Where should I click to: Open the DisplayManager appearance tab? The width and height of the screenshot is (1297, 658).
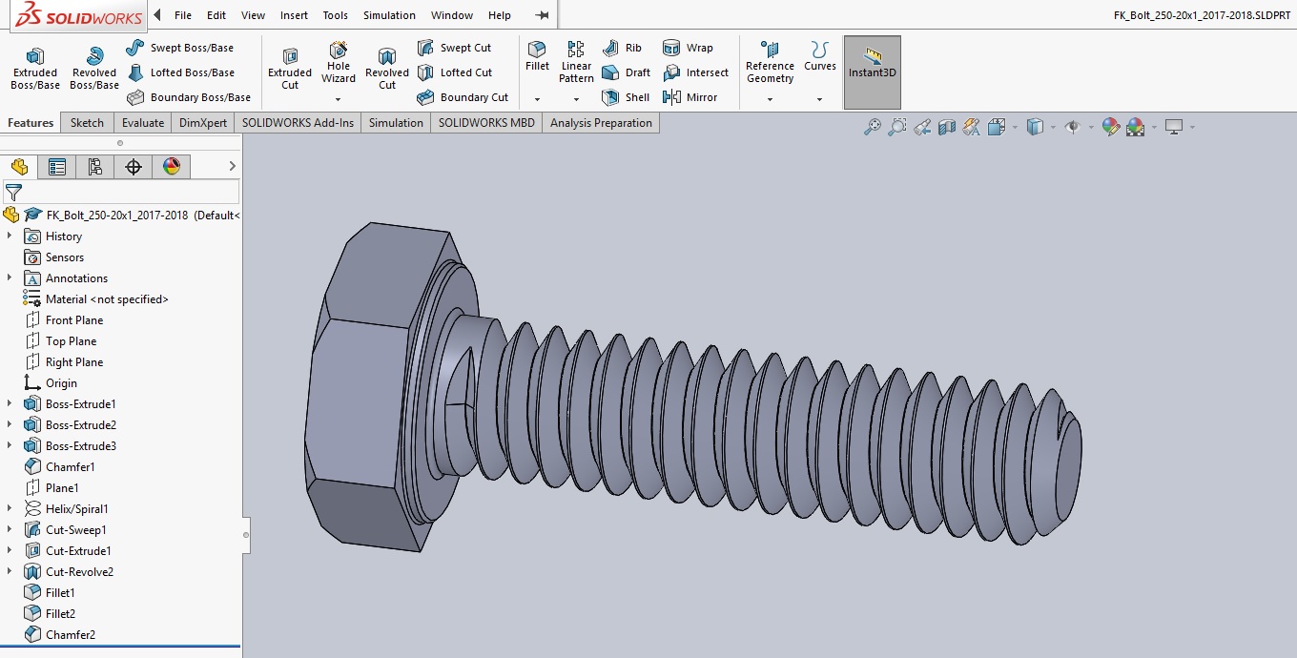pyautogui.click(x=172, y=167)
